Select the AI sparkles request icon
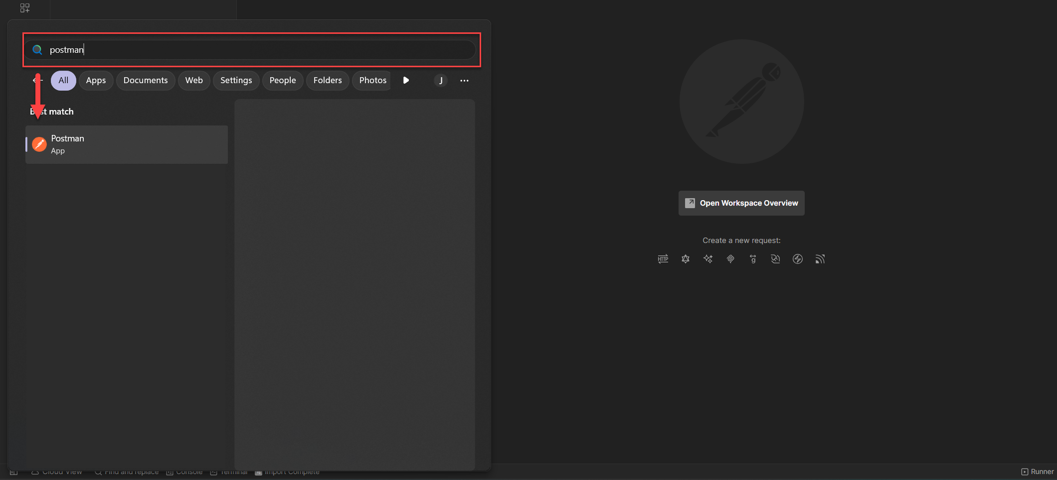This screenshot has width=1057, height=480. pos(708,259)
